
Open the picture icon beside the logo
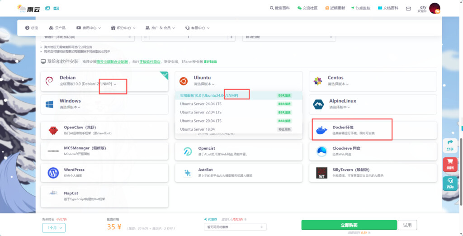tap(47, 8)
